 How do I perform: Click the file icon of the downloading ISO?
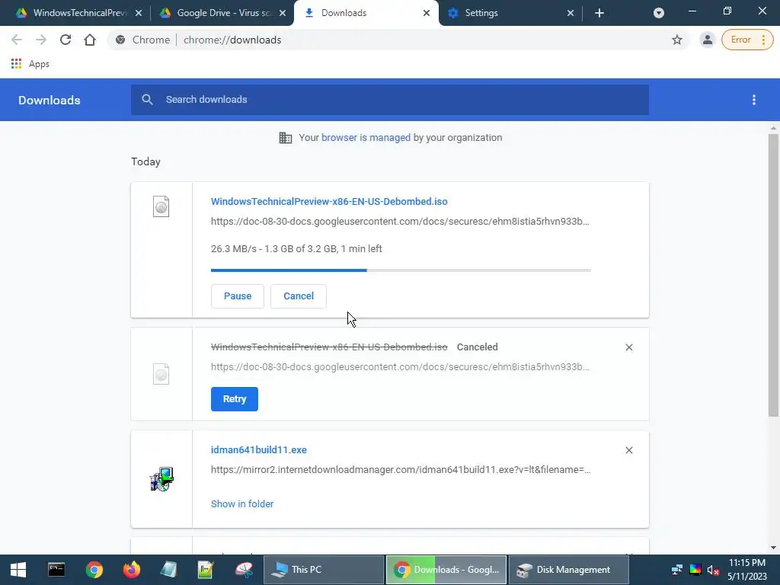(161, 206)
